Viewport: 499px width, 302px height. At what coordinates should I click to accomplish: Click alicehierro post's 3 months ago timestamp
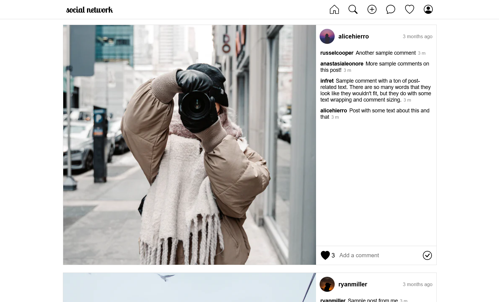point(417,36)
